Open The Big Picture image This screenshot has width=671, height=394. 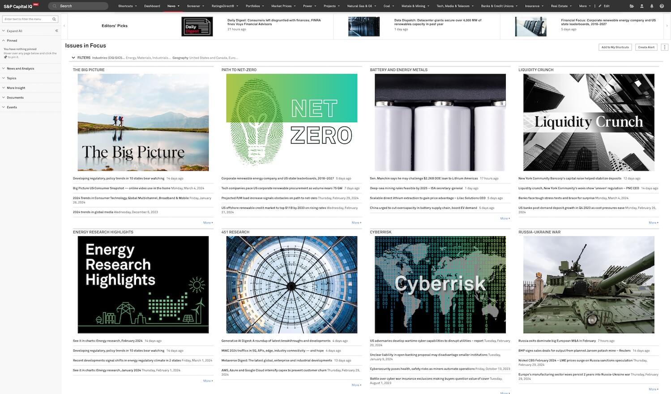coord(143,122)
